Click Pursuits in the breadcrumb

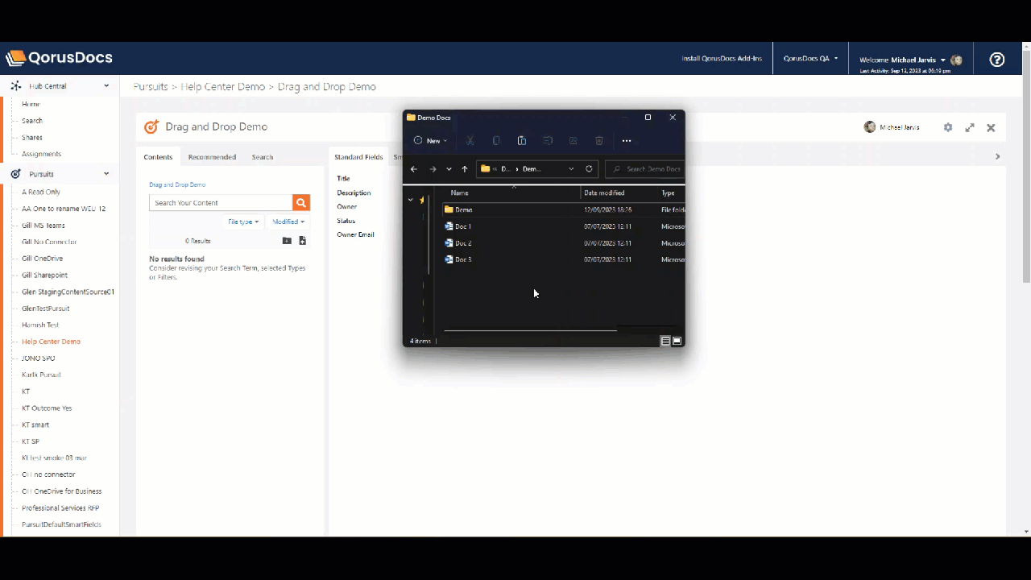click(151, 87)
